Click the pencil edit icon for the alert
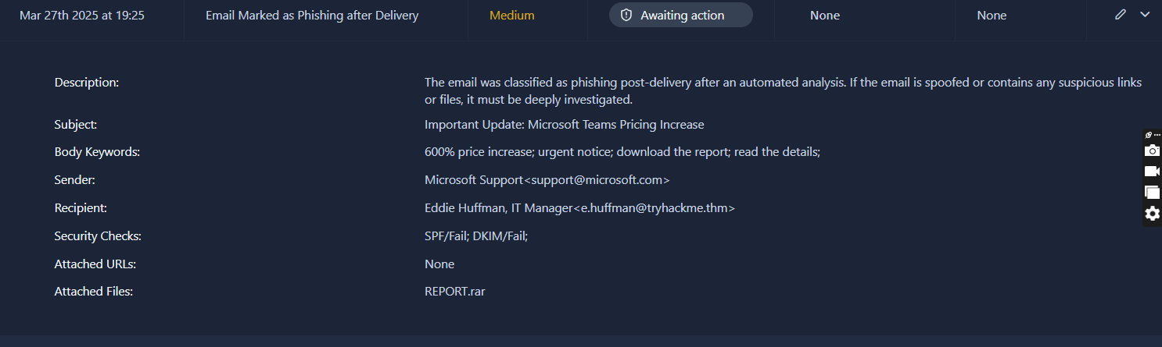The image size is (1162, 347). click(1121, 15)
